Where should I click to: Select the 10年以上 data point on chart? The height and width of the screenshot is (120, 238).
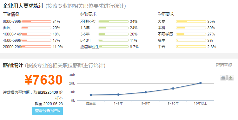coord(200,83)
